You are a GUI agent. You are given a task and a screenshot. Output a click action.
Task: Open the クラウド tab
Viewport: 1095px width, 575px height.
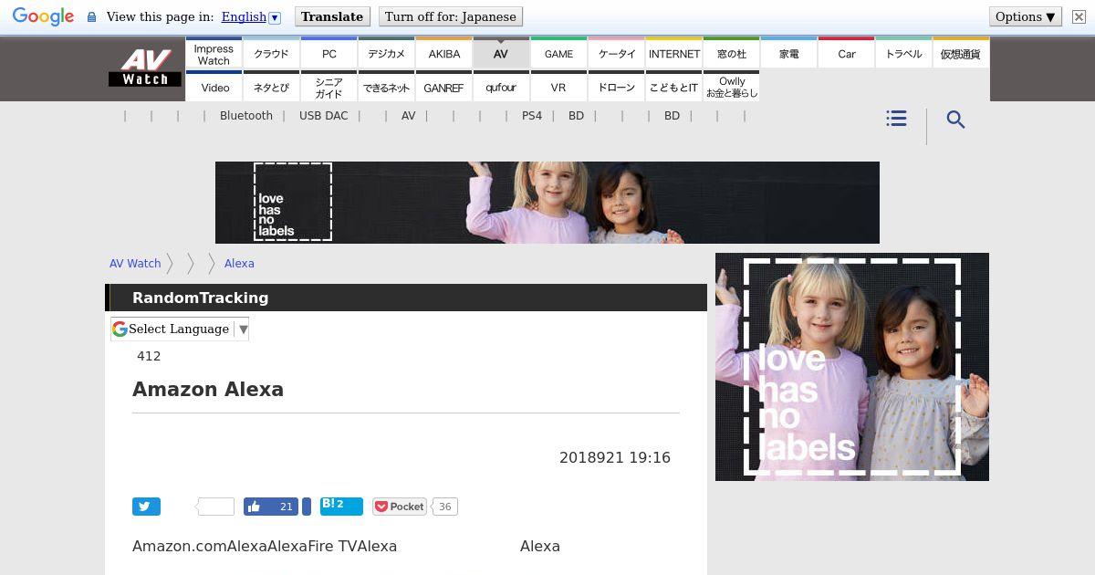(x=271, y=54)
